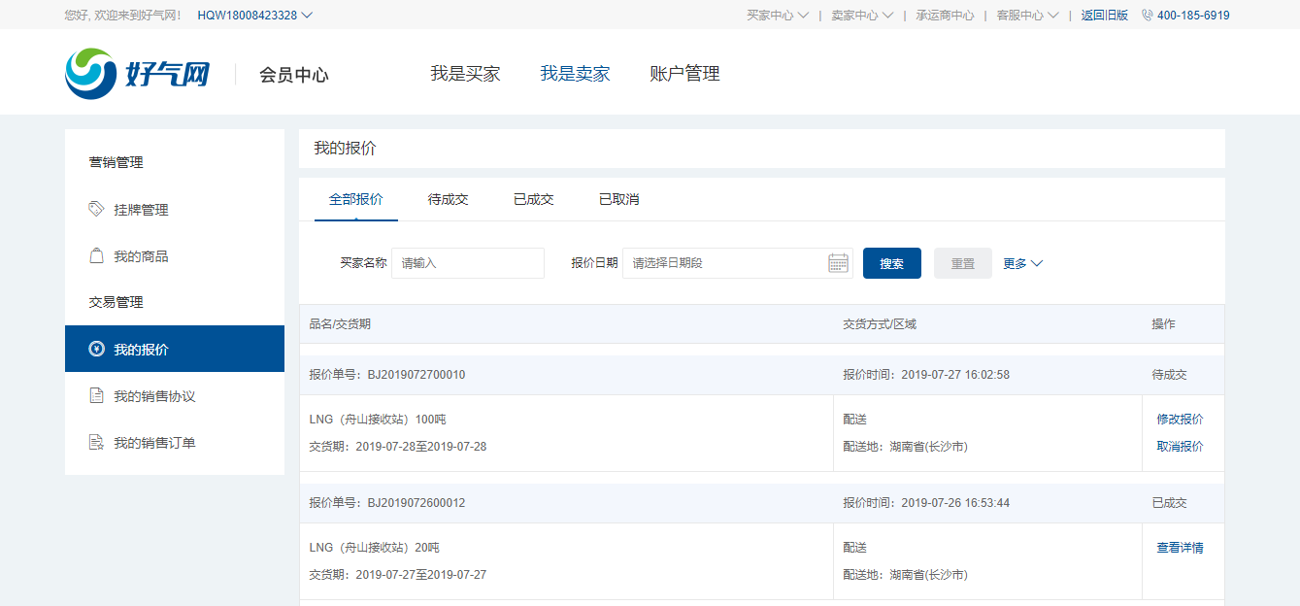Click the 搜索 button
This screenshot has height=606, width=1300.
pos(892,263)
